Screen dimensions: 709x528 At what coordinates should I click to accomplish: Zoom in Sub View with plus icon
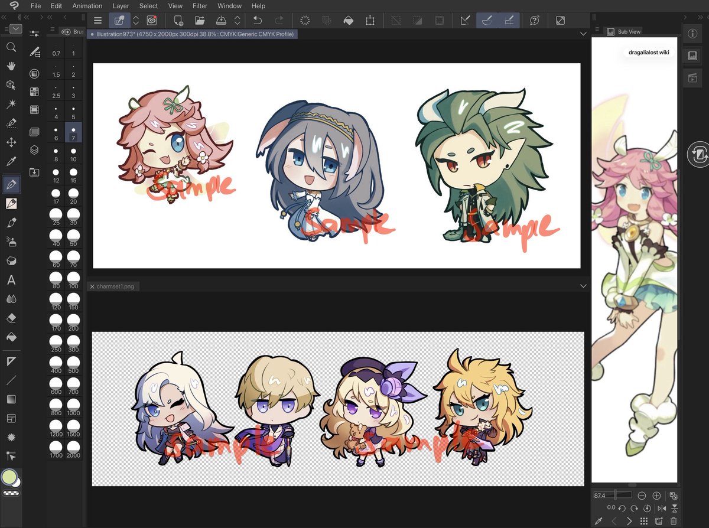point(656,496)
